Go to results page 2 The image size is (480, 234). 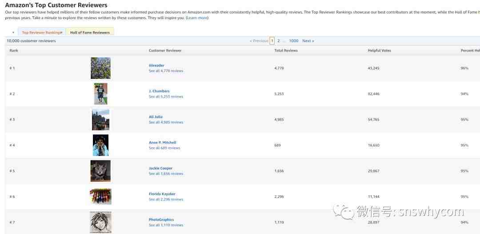[x=279, y=41]
